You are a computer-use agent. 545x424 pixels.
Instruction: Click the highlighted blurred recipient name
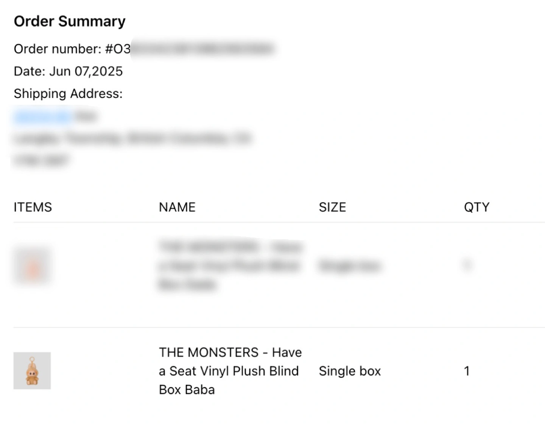43,116
